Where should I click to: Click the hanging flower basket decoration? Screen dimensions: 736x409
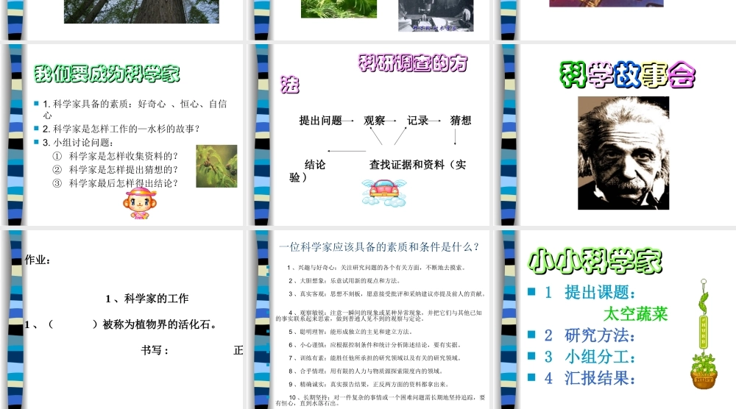(x=704, y=334)
